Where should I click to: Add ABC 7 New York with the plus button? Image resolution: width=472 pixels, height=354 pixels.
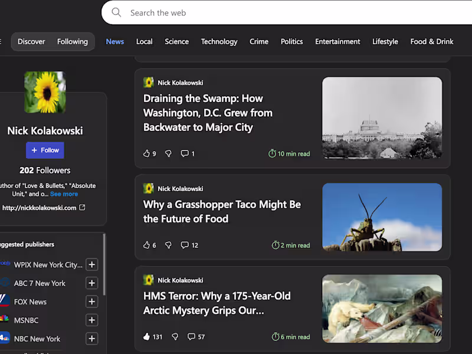[91, 283]
